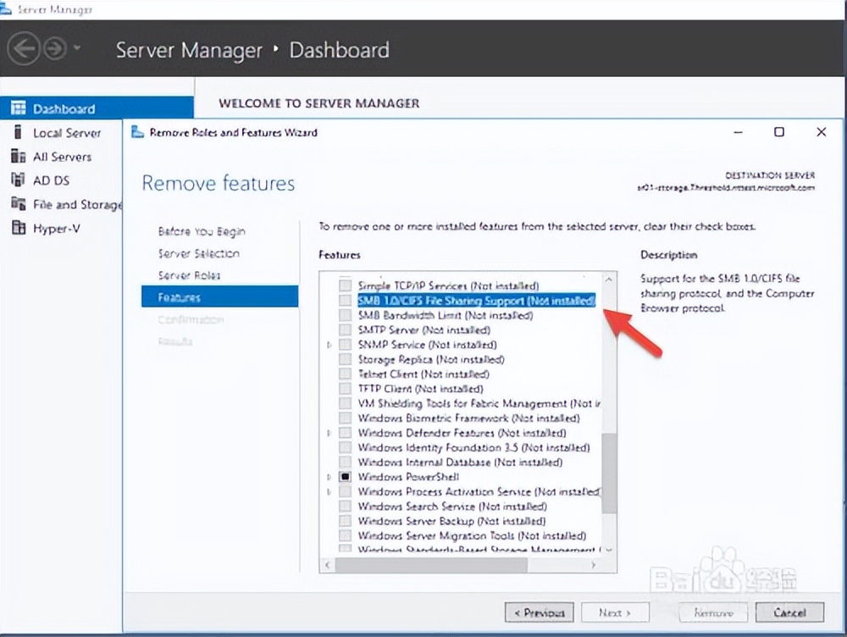Screen dimensions: 847x637
Task: Click the Next button
Action: pos(615,612)
